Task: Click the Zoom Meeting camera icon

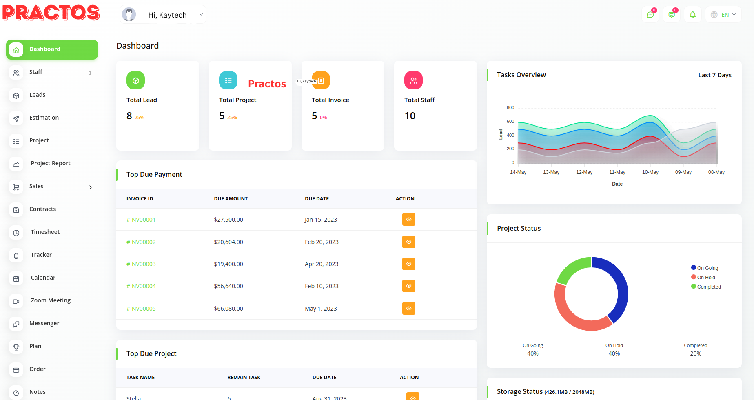Action: click(x=16, y=301)
